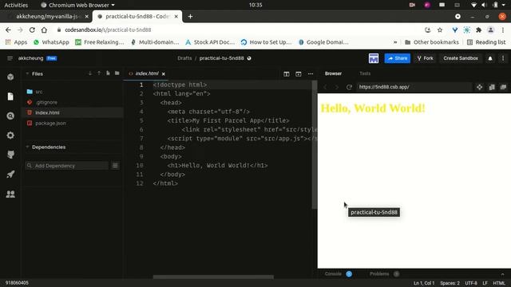Viewport: 511px width, 287px height.
Task: Open editor more options ellipsis
Action: point(311,74)
